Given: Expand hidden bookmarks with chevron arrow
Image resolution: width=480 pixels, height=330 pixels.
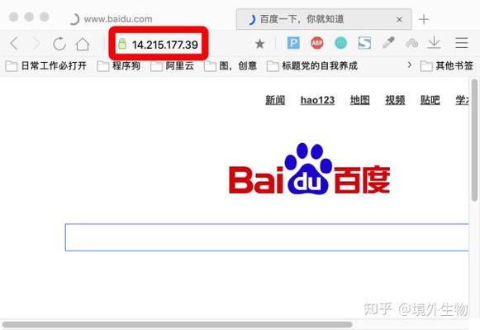Looking at the screenshot, I should click(x=409, y=65).
